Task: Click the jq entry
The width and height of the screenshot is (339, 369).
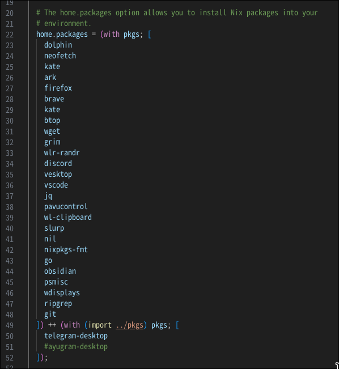Action: click(48, 196)
